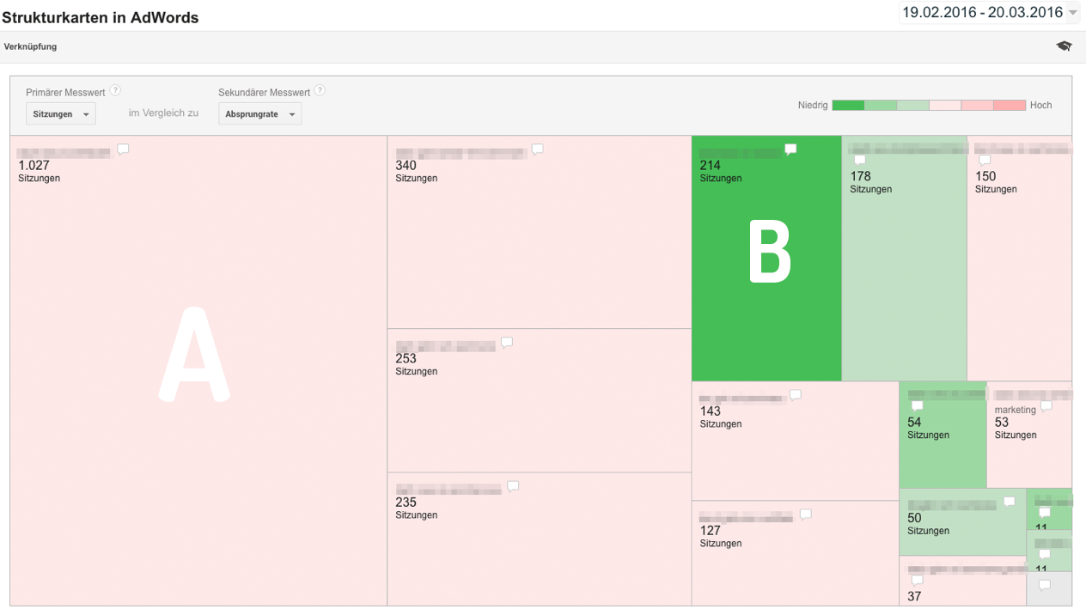Select the light green 178 Sitzungen tile
The height and width of the screenshot is (615, 1086).
point(904,275)
